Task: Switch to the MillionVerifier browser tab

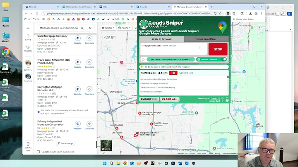Action: 79,7
